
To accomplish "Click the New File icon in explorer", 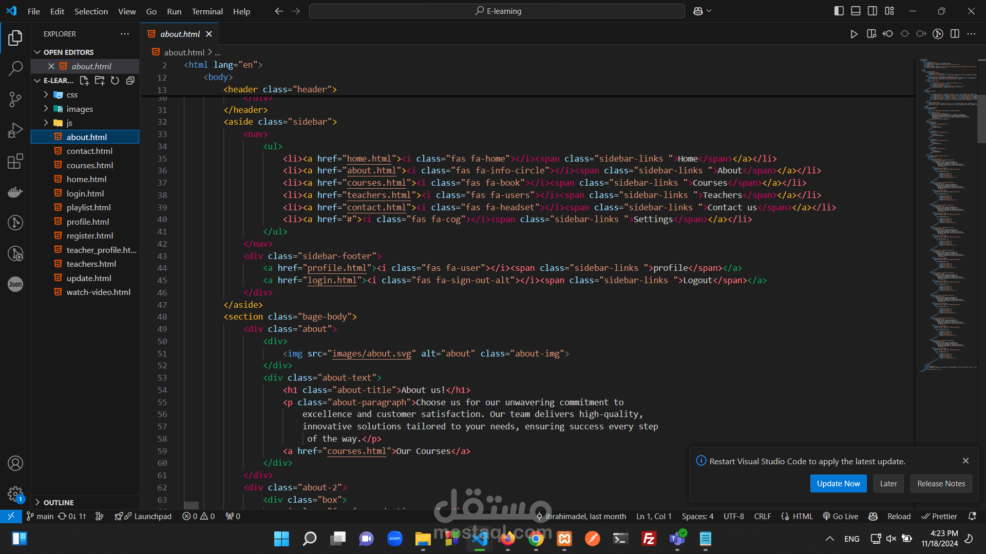I will [84, 81].
